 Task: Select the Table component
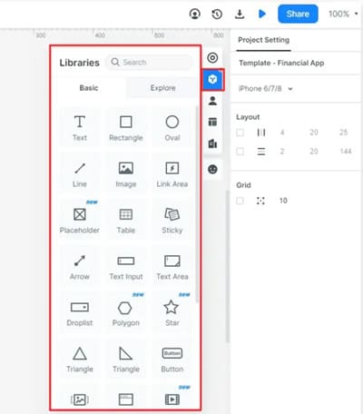coord(126,221)
